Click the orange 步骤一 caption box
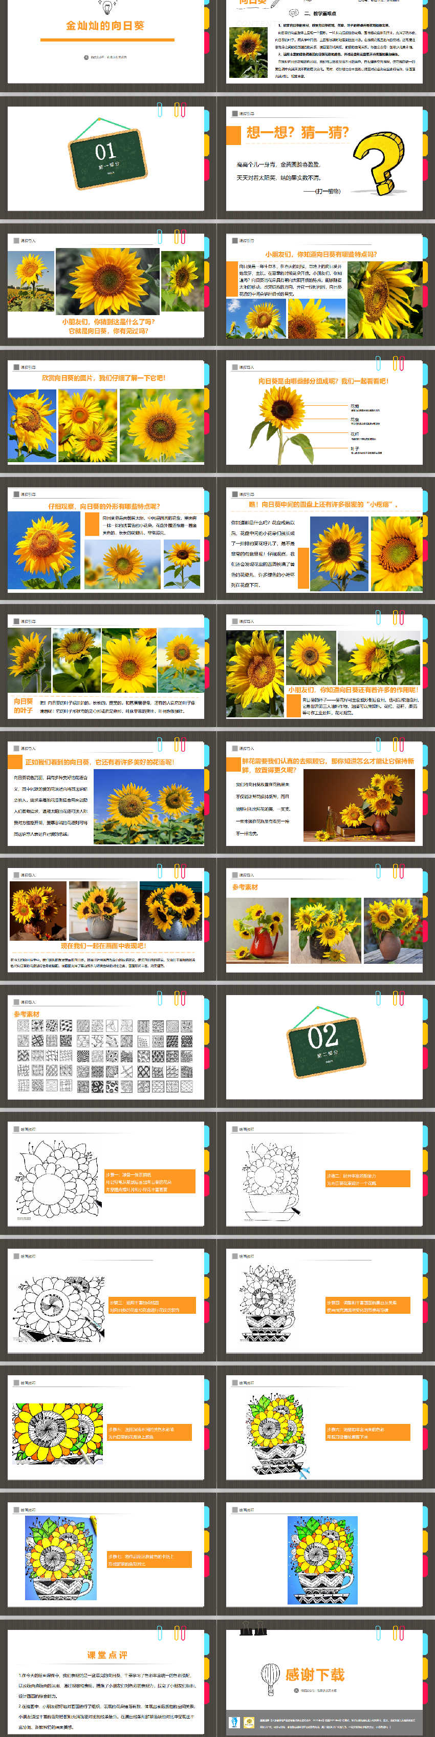 149,1182
